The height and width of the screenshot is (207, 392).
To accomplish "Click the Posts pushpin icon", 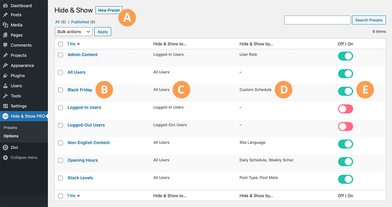I will click(5, 15).
